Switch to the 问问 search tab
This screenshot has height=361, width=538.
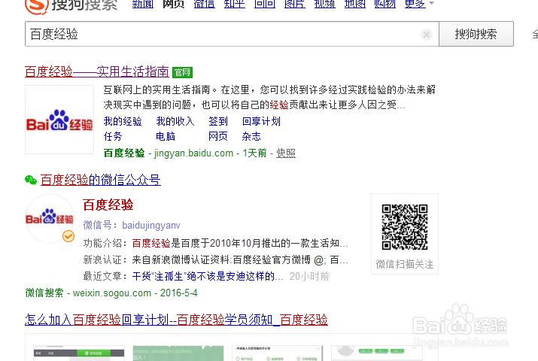265,4
